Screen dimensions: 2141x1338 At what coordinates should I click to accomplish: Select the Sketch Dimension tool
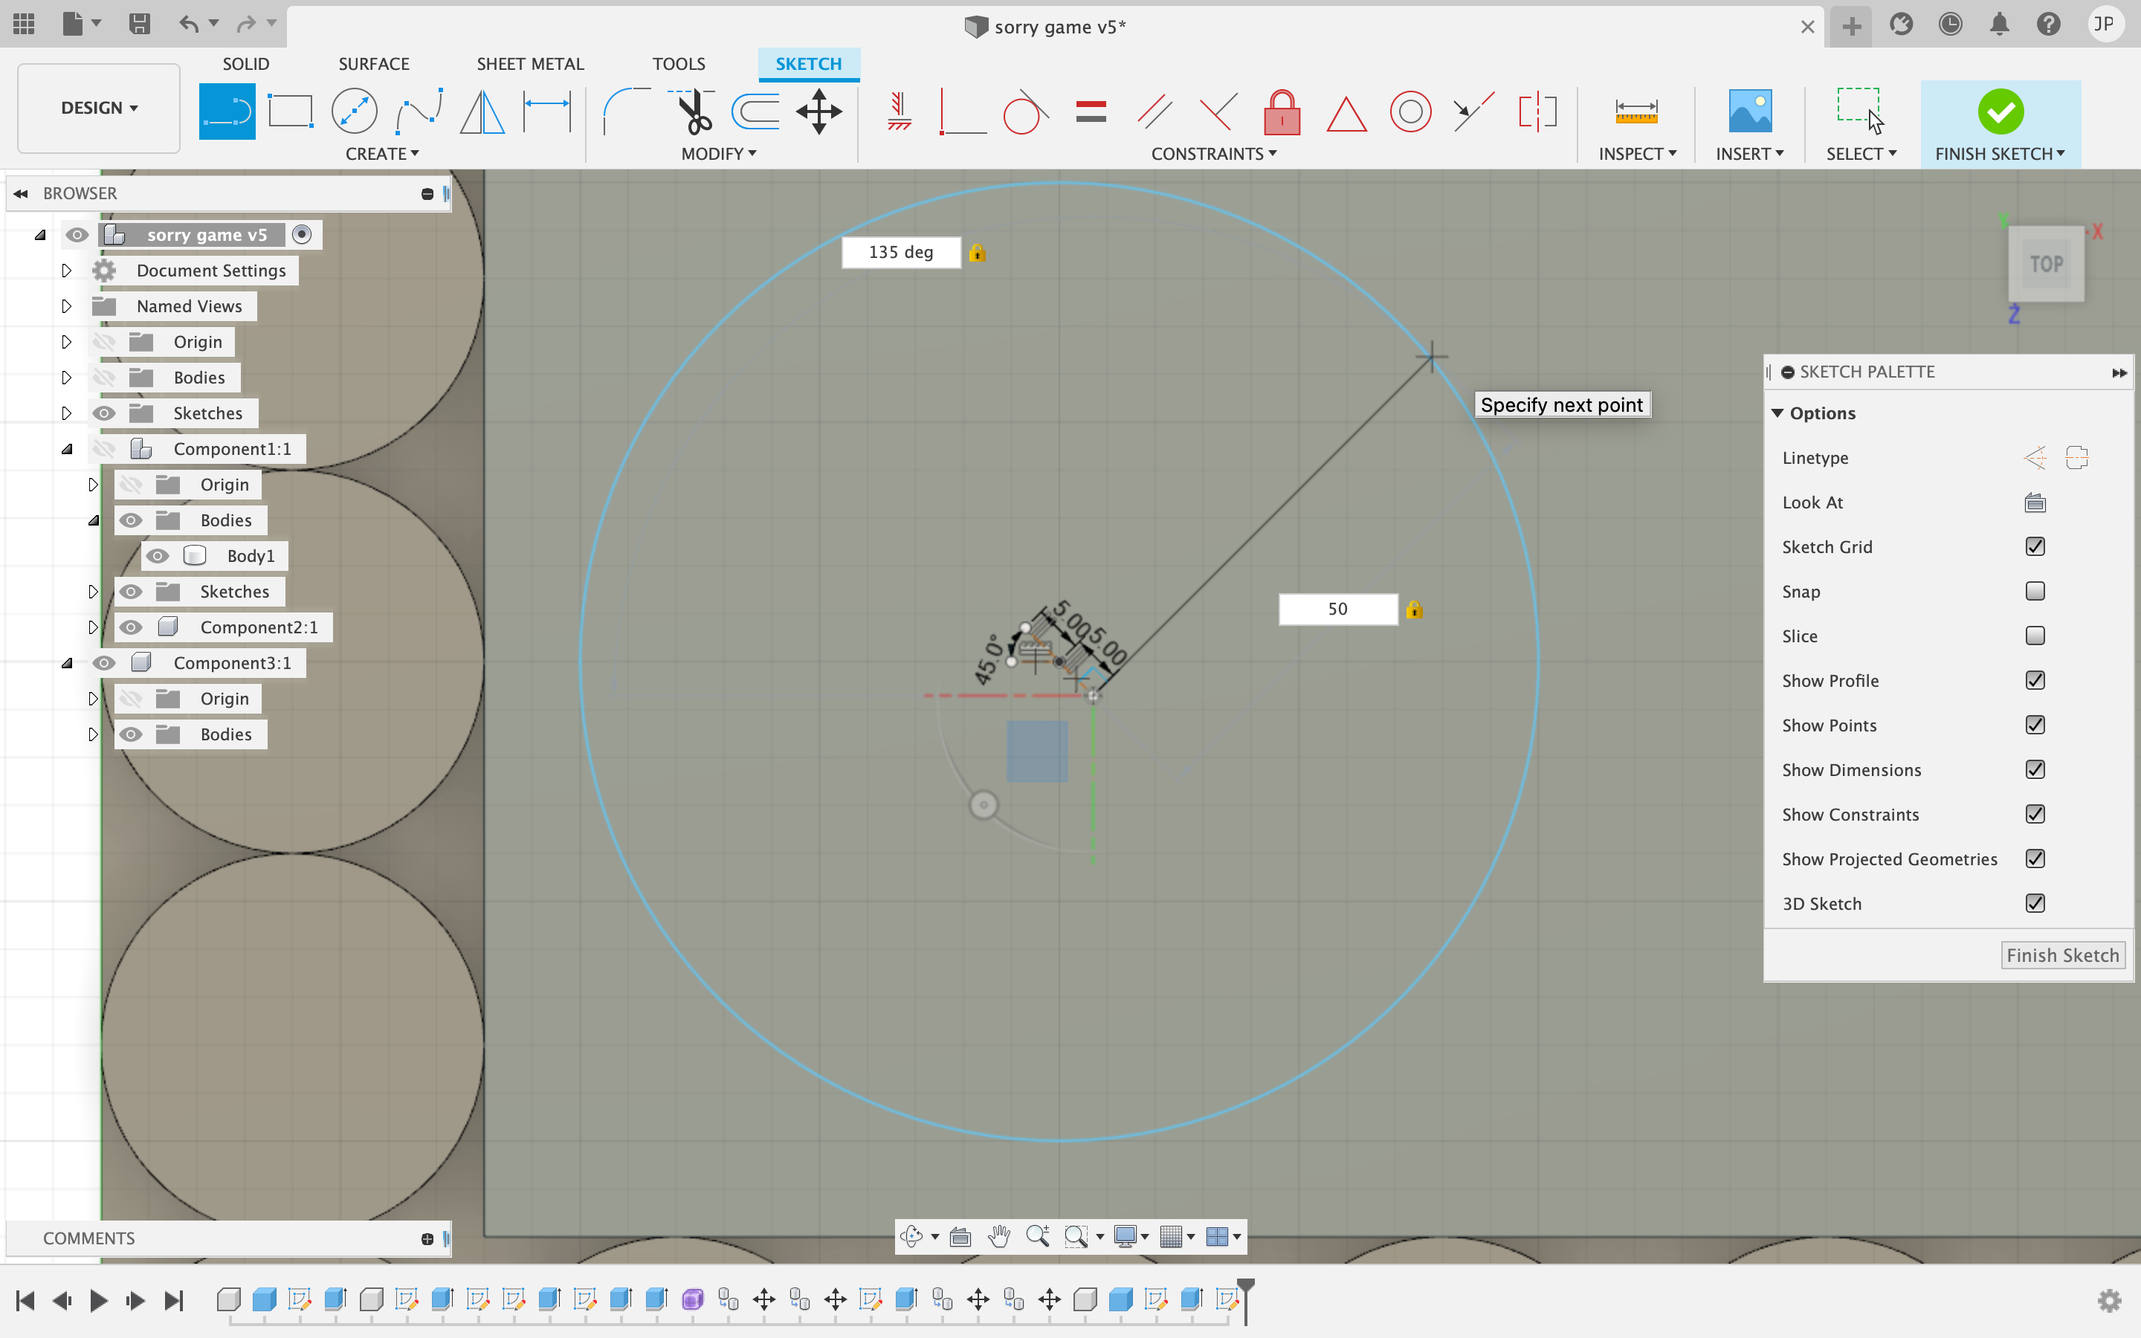[546, 111]
